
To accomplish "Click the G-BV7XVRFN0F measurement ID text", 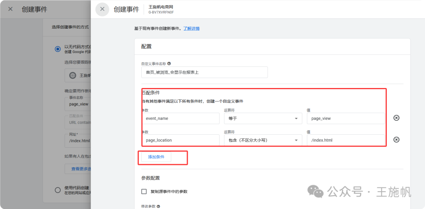I will 161,12.
